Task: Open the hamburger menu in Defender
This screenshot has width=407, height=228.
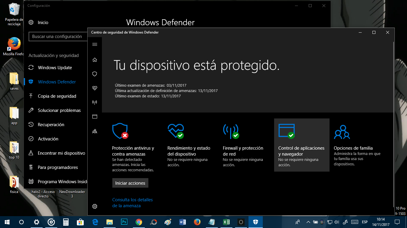Action: 95,45
